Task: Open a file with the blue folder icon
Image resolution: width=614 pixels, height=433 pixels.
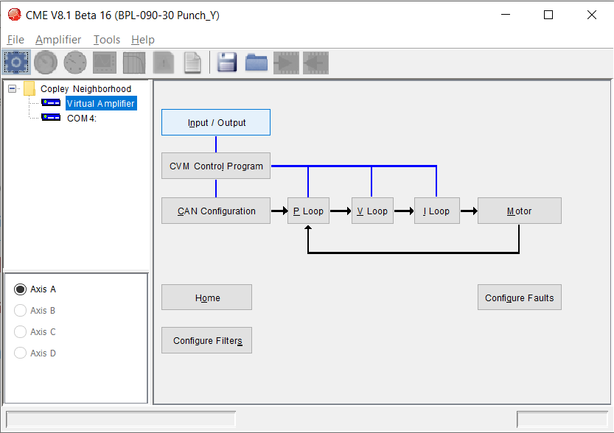Action: [257, 63]
